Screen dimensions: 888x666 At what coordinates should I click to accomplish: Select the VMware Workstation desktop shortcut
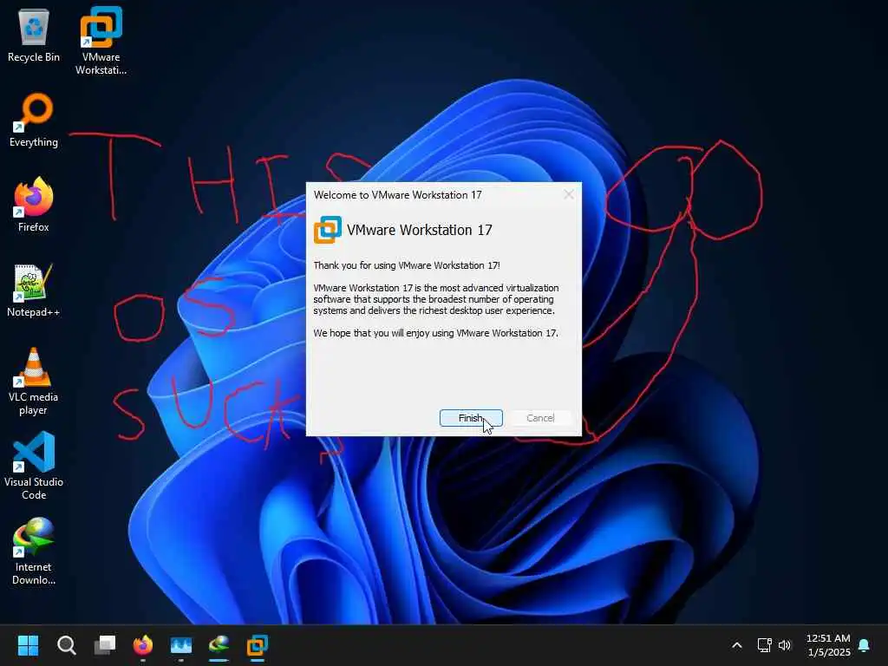click(x=101, y=42)
